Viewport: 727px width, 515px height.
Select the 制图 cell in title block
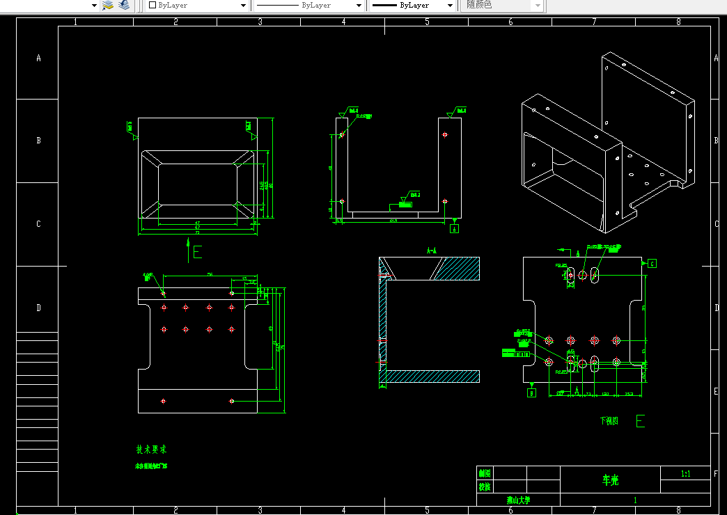click(x=485, y=473)
